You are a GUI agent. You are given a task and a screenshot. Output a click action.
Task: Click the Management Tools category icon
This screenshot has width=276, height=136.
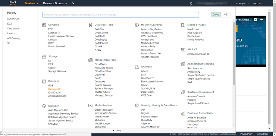91,60
